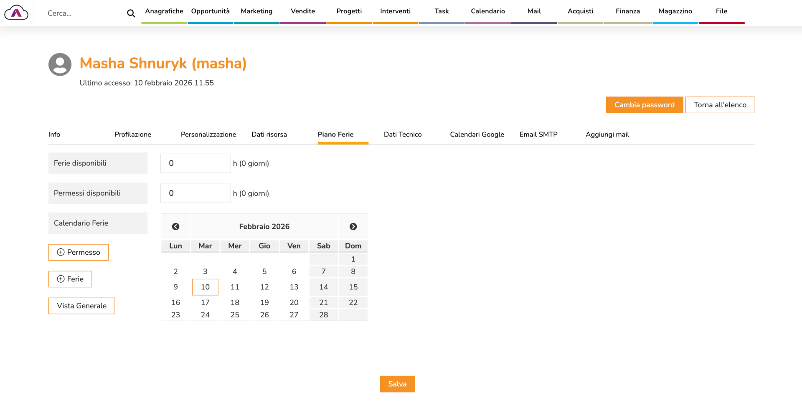The image size is (802, 418).
Task: Select day 10 in the February calendar
Action: coord(205,287)
